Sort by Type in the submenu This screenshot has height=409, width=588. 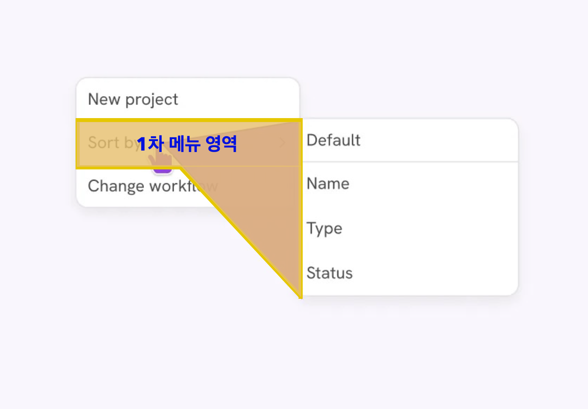(410, 228)
